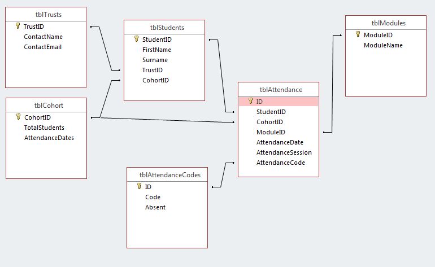The height and width of the screenshot is (267, 435).
Task: Select the CohortID field in tblStudents
Action: point(155,80)
